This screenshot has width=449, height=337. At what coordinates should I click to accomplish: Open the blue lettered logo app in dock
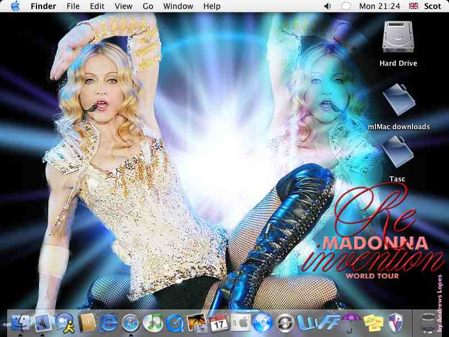pos(318,322)
